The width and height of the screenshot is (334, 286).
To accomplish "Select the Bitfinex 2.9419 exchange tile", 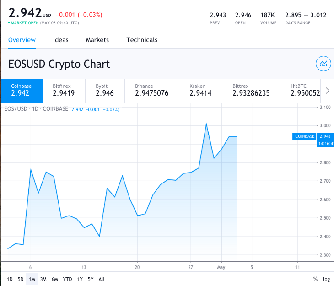I will [x=64, y=91].
